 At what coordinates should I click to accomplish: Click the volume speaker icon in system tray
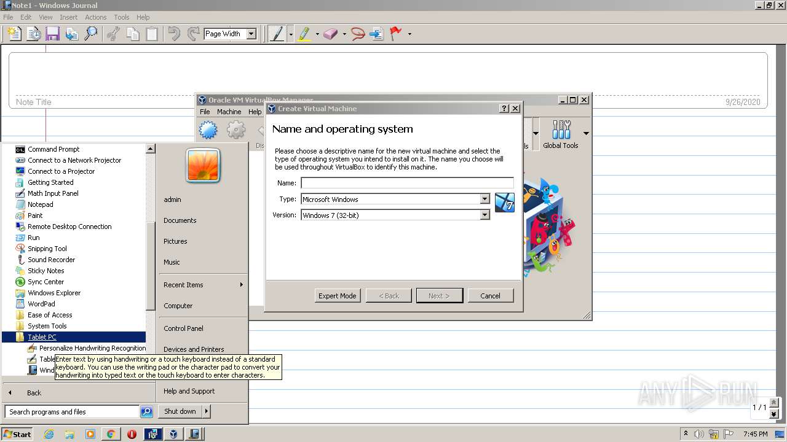(699, 434)
